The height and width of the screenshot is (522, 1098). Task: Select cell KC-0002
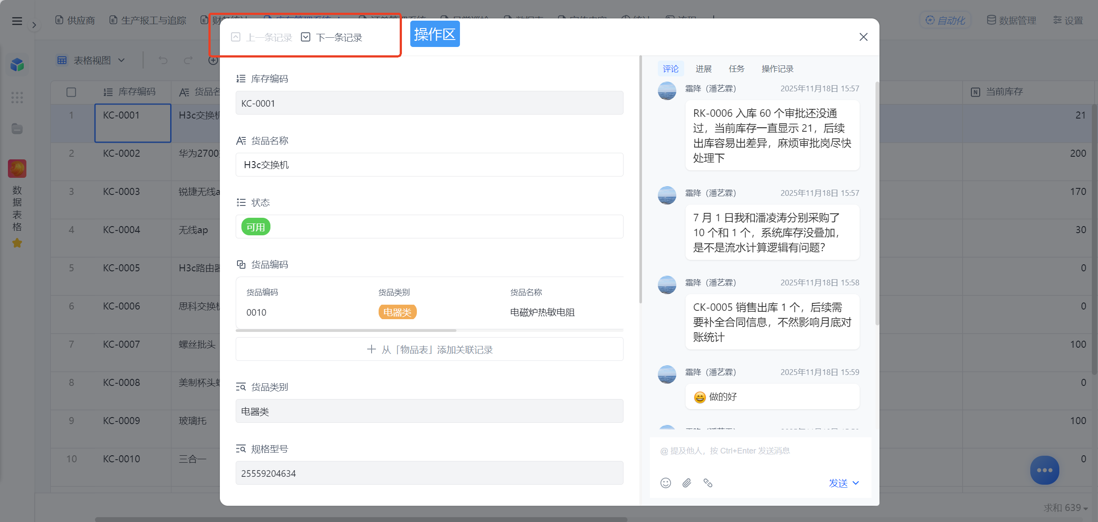coord(133,162)
